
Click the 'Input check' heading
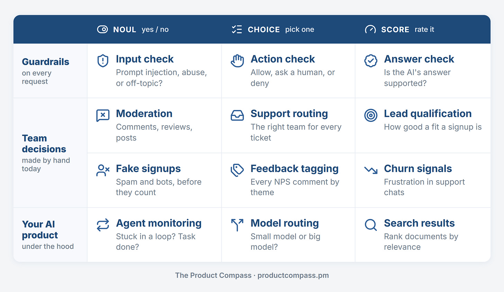coord(145,59)
